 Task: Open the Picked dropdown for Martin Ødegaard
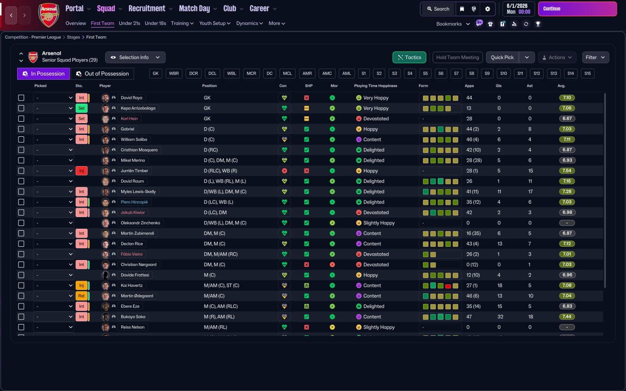click(54, 296)
